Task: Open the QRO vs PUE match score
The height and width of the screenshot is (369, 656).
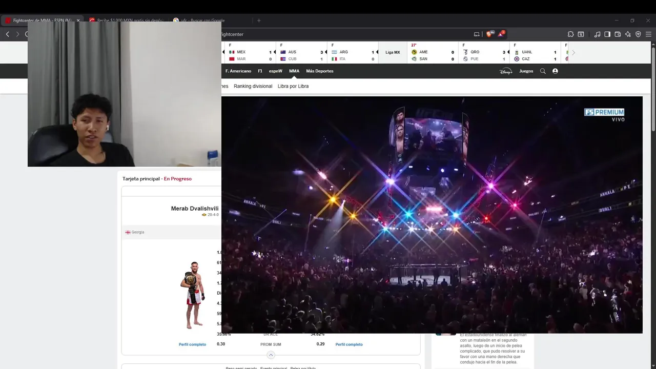Action: [x=484, y=52]
